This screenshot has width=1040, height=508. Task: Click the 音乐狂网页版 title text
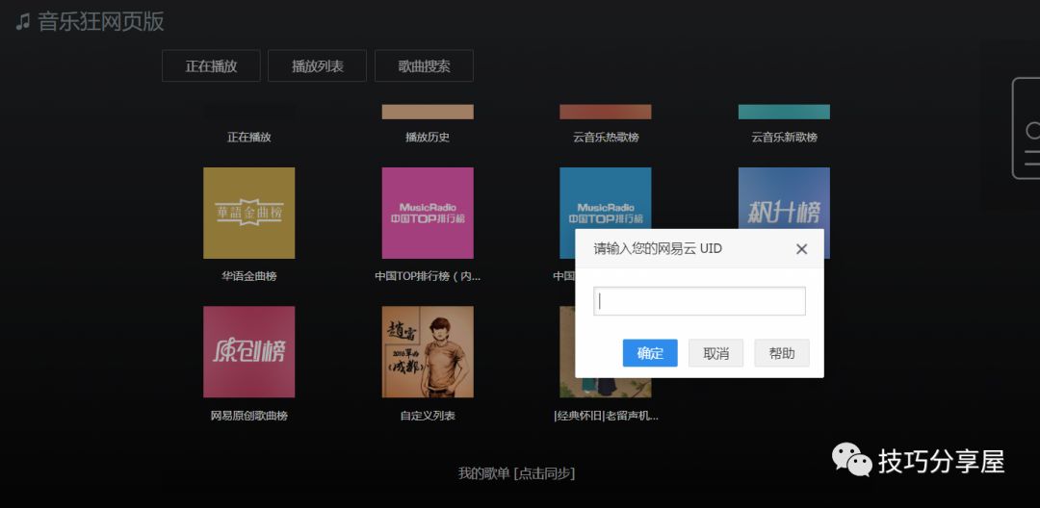tap(101, 22)
